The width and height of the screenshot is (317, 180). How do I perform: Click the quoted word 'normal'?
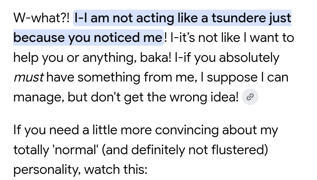(75, 150)
